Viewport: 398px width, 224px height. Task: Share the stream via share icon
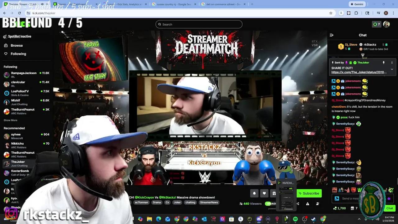point(298,204)
